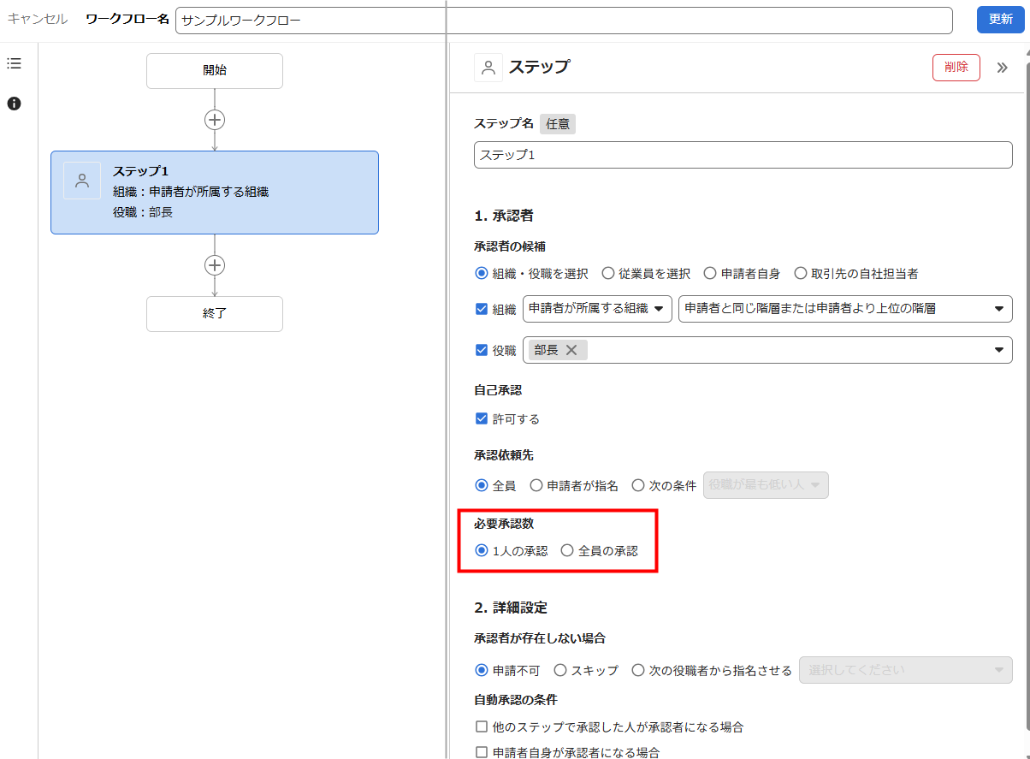
Task: Click the 削除 button
Action: 956,68
